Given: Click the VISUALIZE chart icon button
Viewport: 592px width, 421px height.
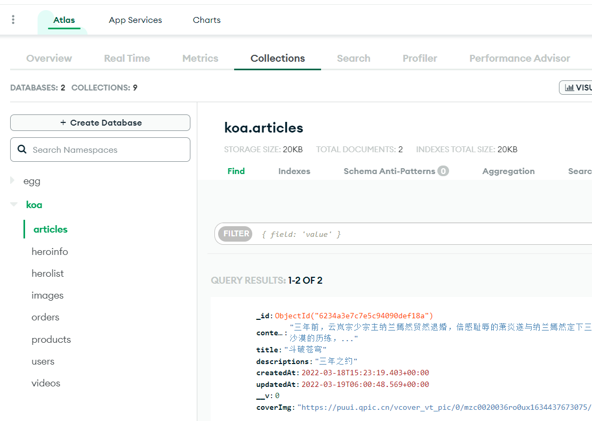Looking at the screenshot, I should tap(576, 87).
